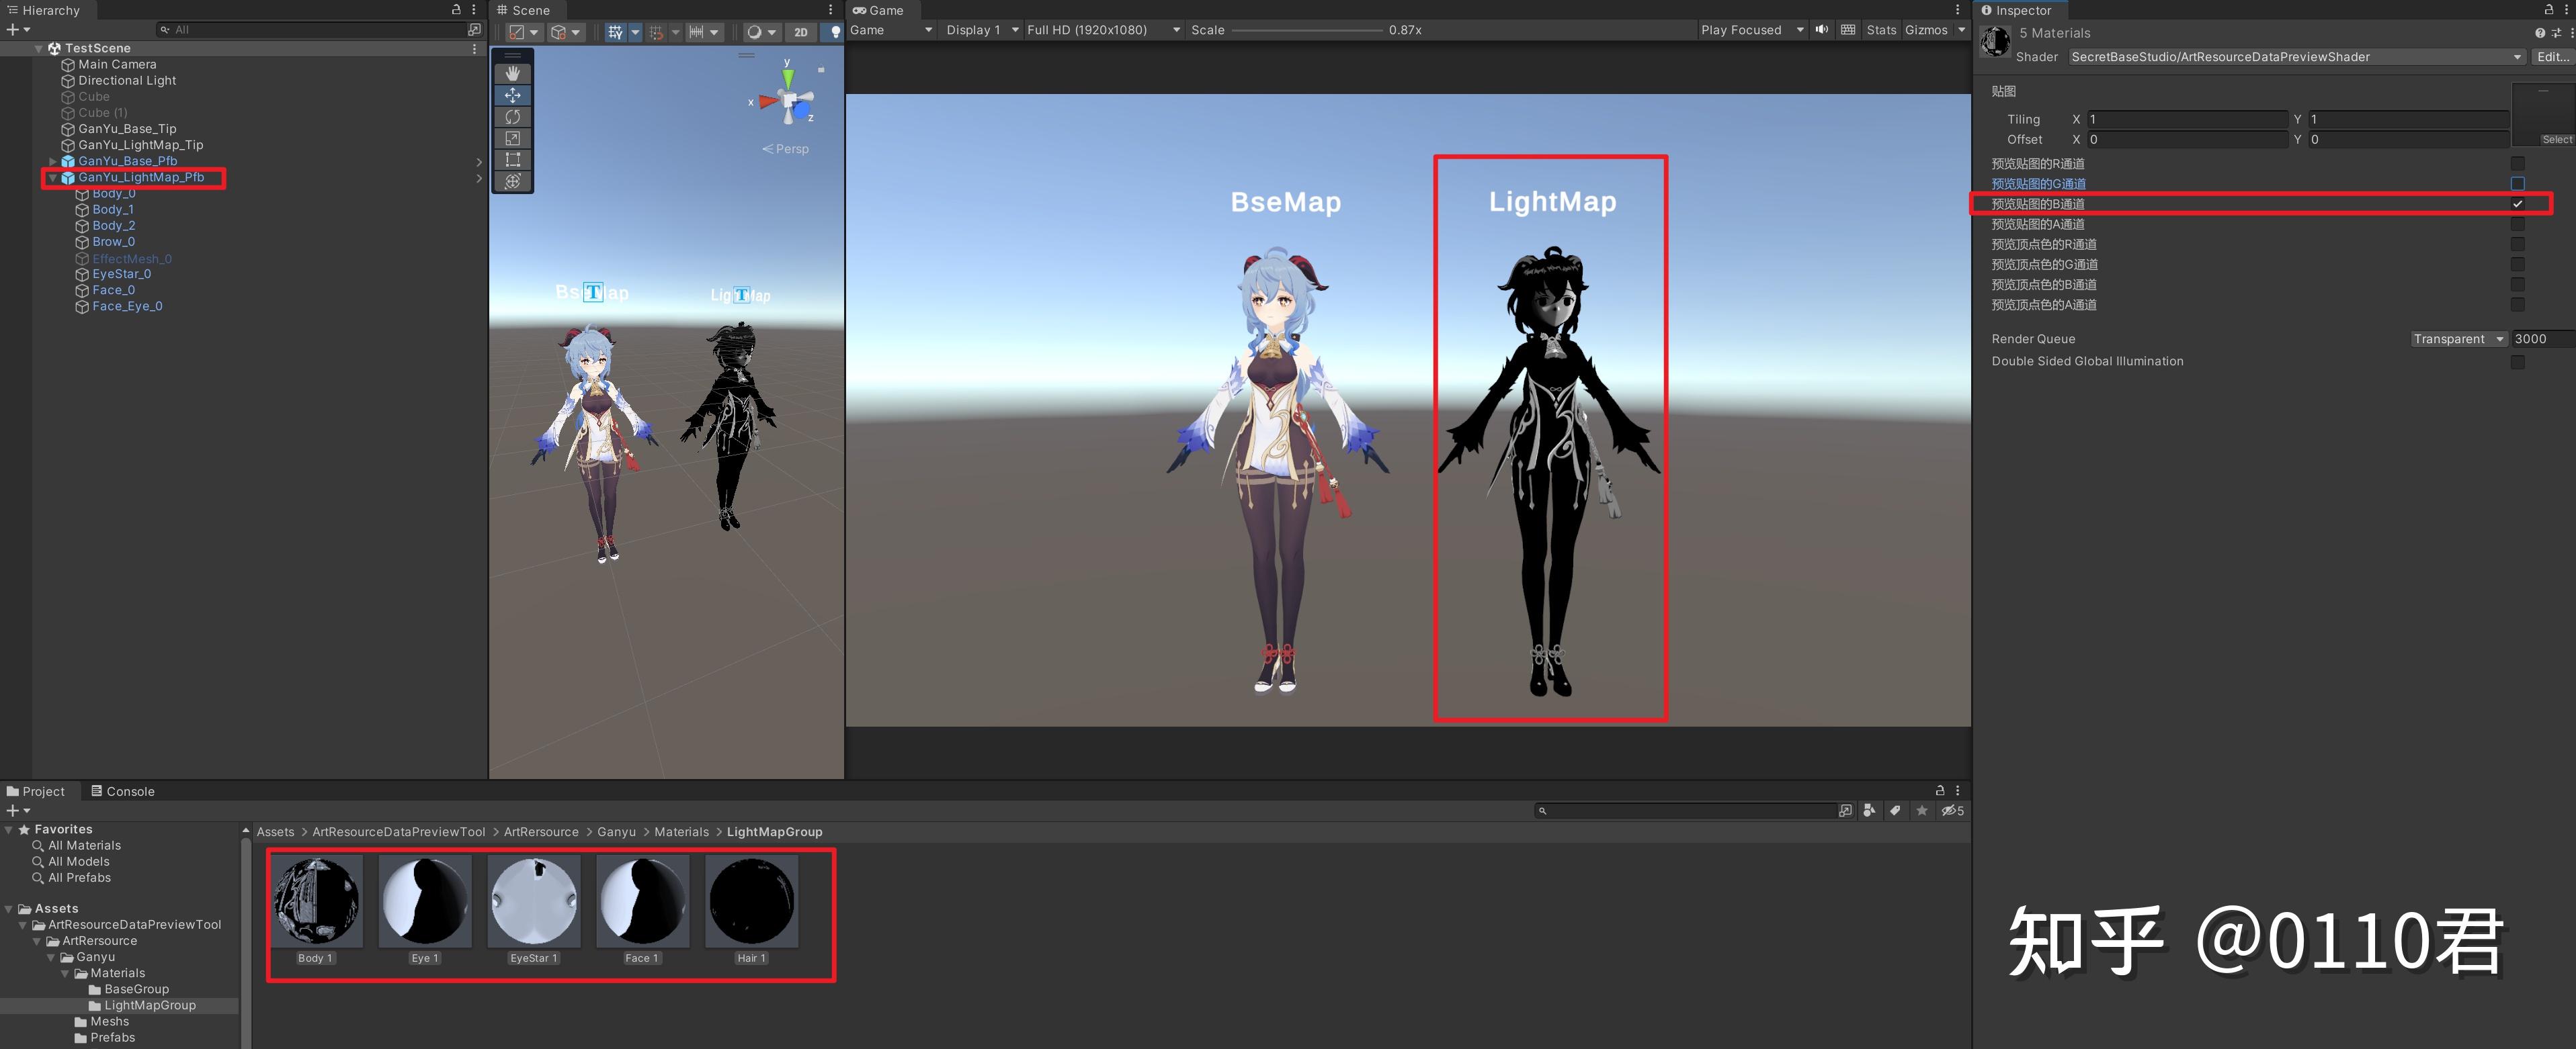Uncheck preview texture B channel checkbox
This screenshot has width=2576, height=1049.
pyautogui.click(x=2518, y=203)
